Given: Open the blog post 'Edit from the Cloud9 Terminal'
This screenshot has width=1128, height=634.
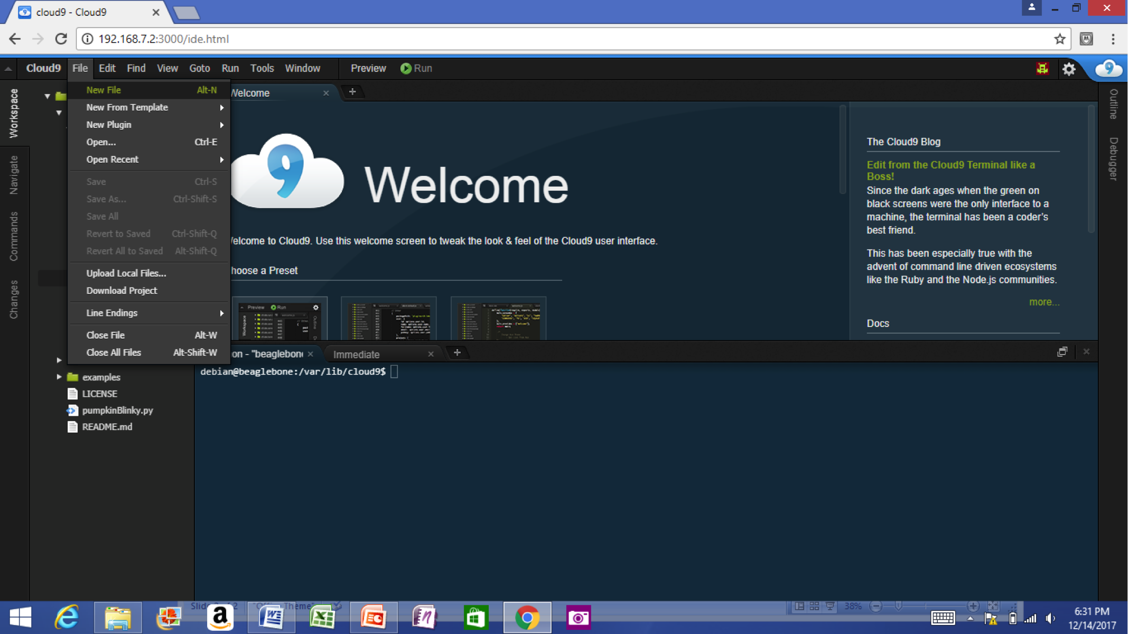Looking at the screenshot, I should [950, 171].
